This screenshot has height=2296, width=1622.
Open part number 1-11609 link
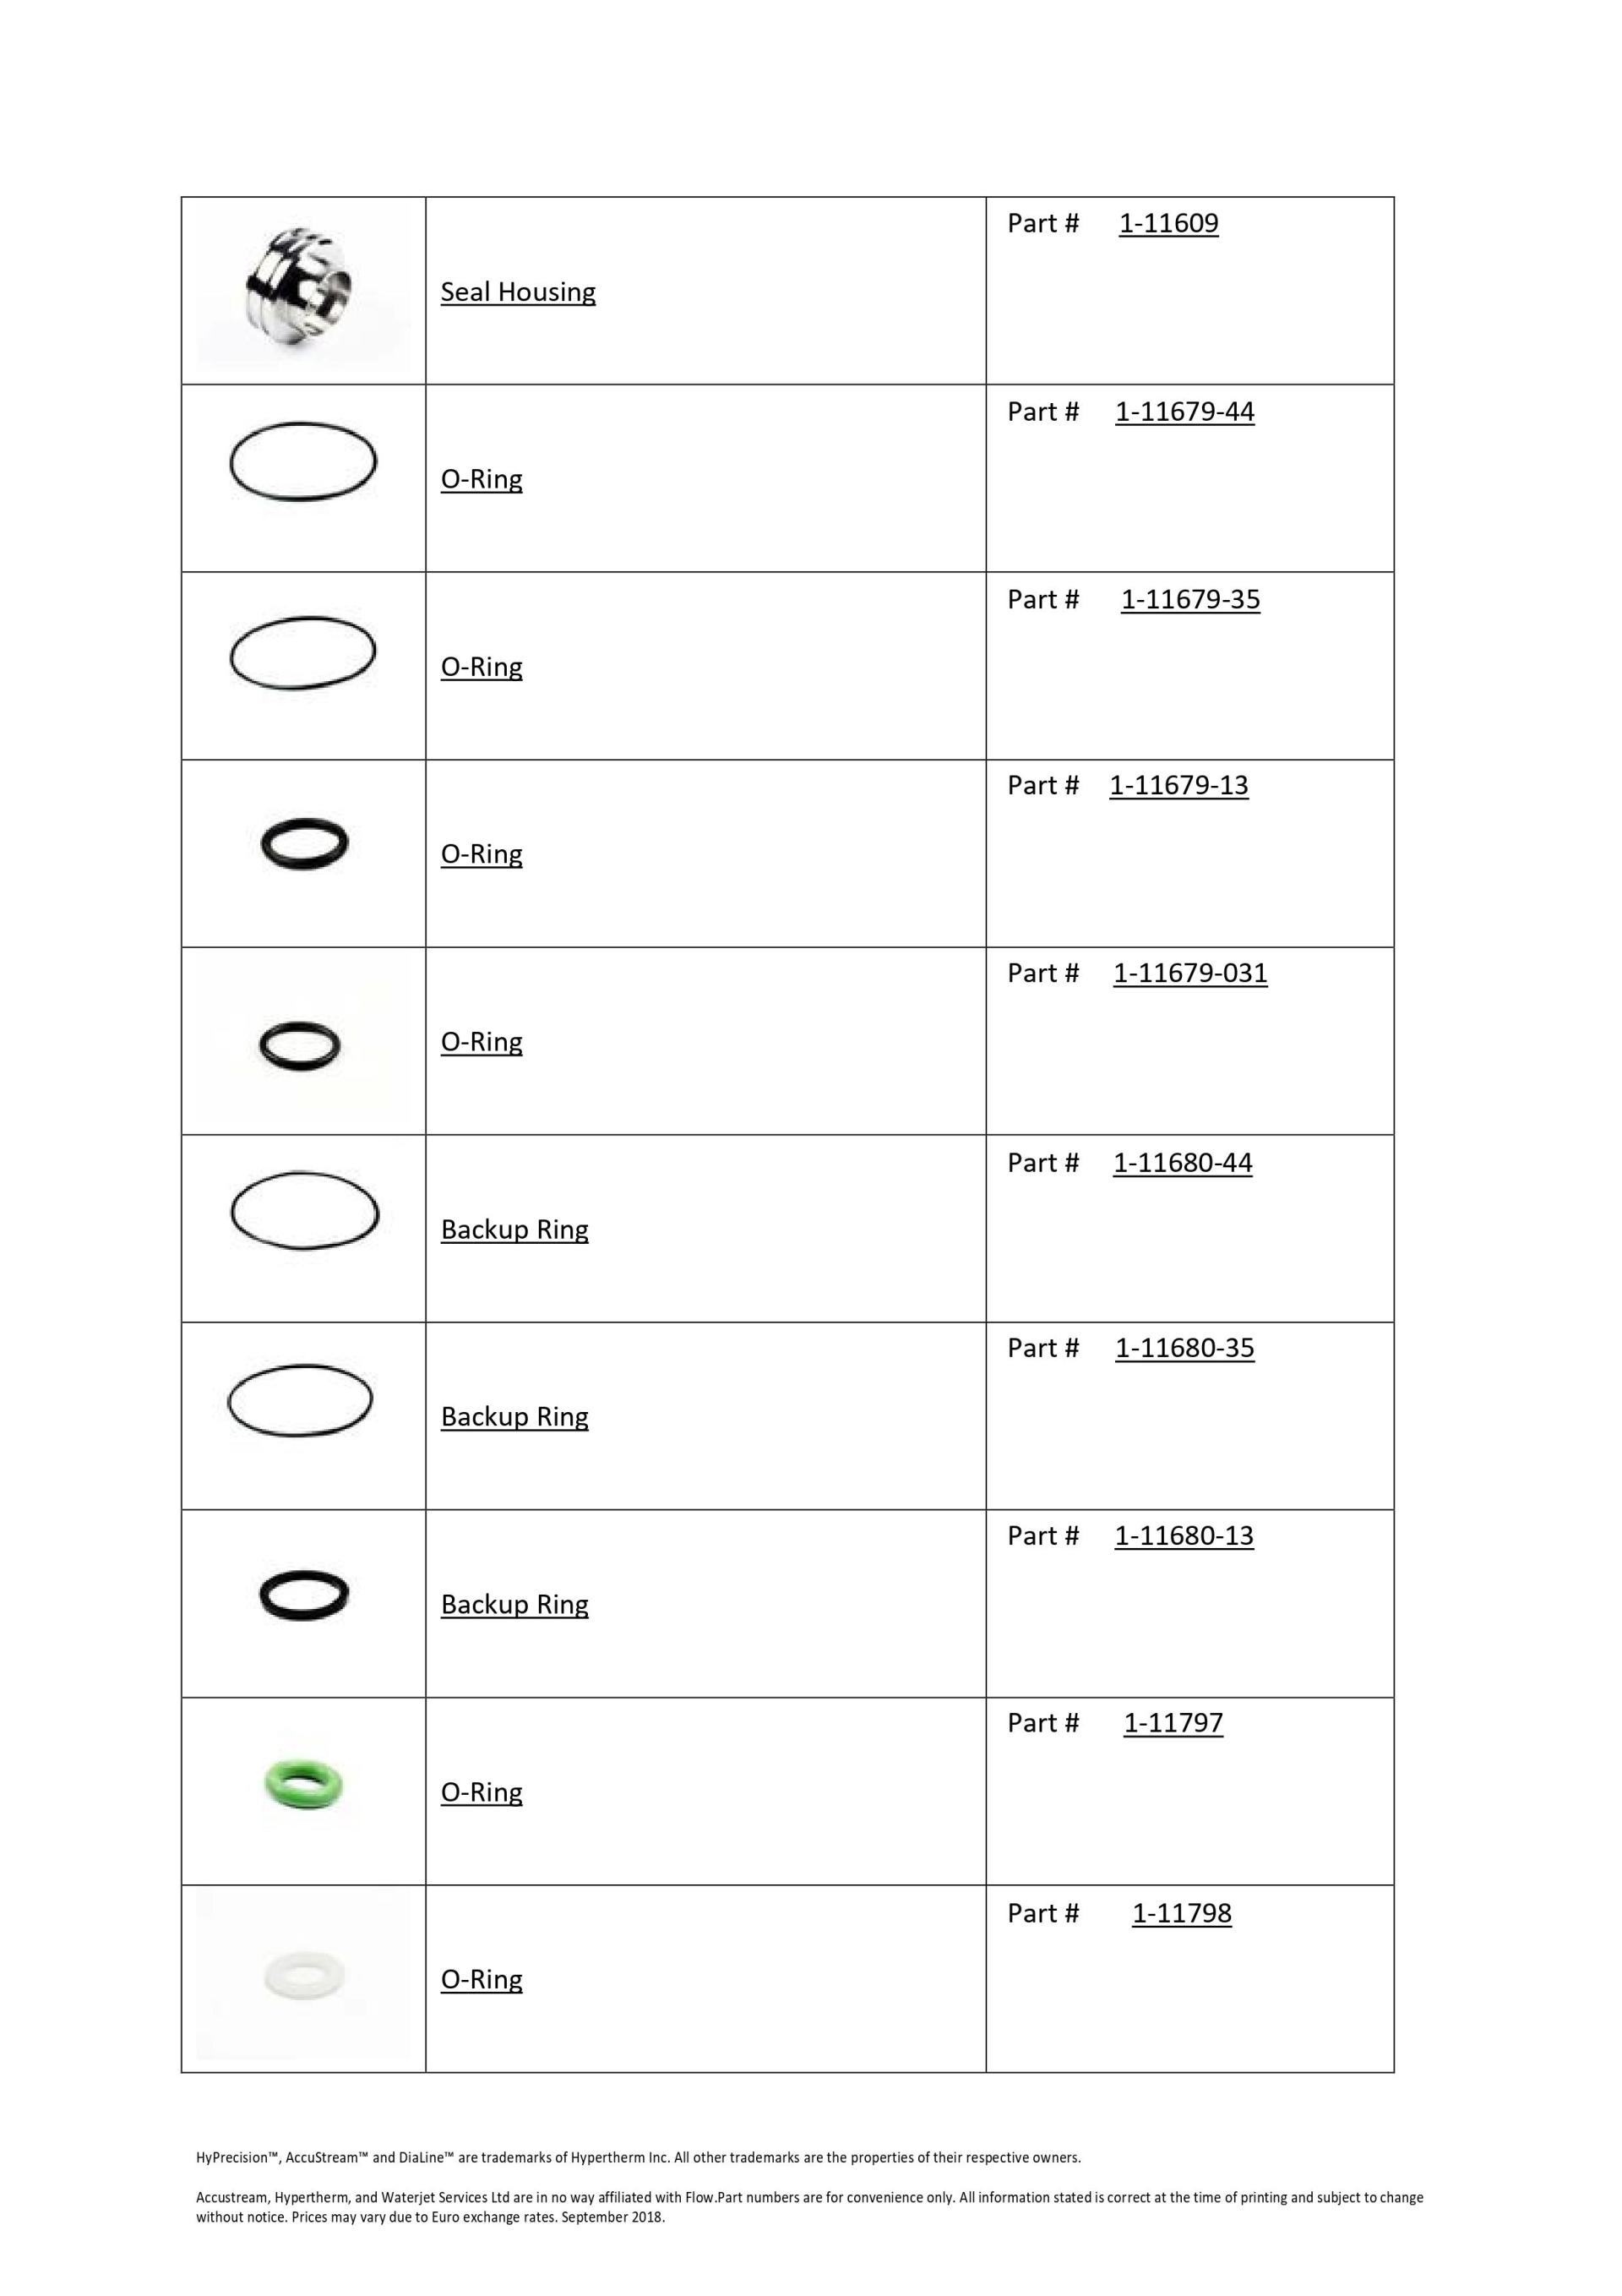pyautogui.click(x=1168, y=223)
